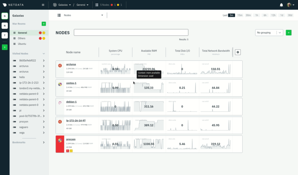Add a new space with plus

coord(5,47)
